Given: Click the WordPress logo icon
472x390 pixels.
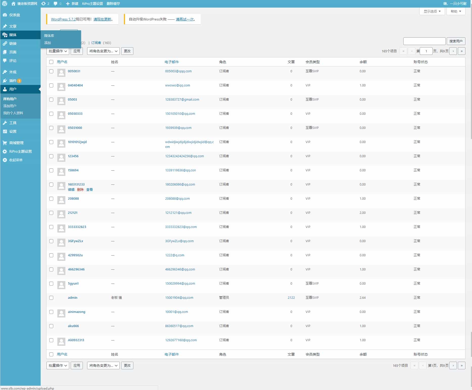Looking at the screenshot, I should point(5,4).
